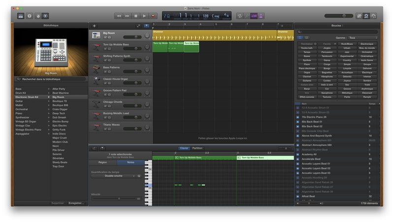Expand the Bass library category

click(x=49, y=89)
